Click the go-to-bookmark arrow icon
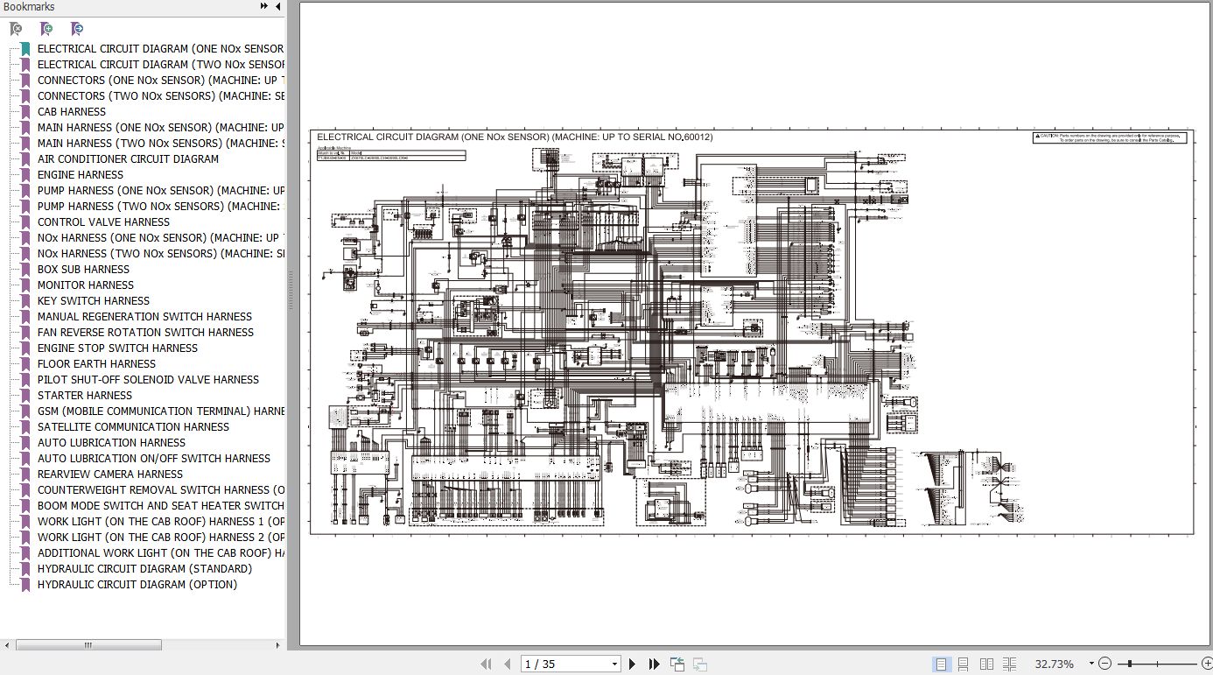The image size is (1213, 675). tap(77, 29)
